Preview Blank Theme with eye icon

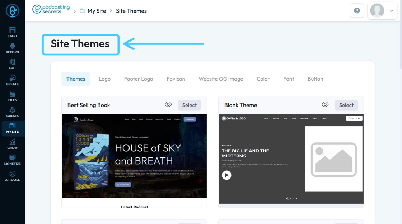tap(325, 104)
